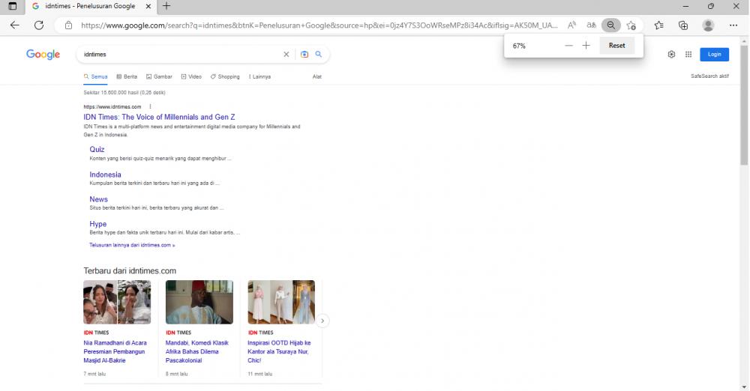
Task: Open the Indonesia sitelink
Action: pos(105,175)
